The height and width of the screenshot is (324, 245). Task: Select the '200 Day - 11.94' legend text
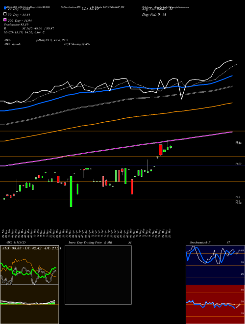point(20,21)
